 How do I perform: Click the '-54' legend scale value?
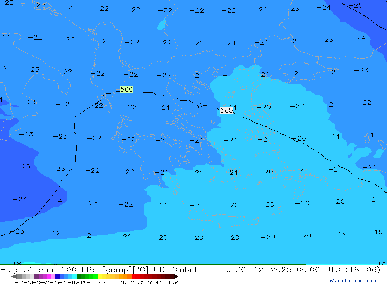point(19,282)
